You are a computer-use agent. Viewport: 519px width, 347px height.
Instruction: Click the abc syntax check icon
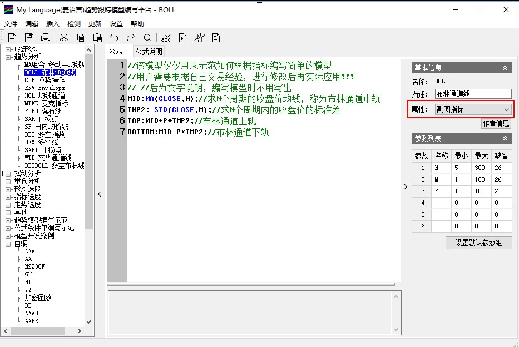point(166,38)
